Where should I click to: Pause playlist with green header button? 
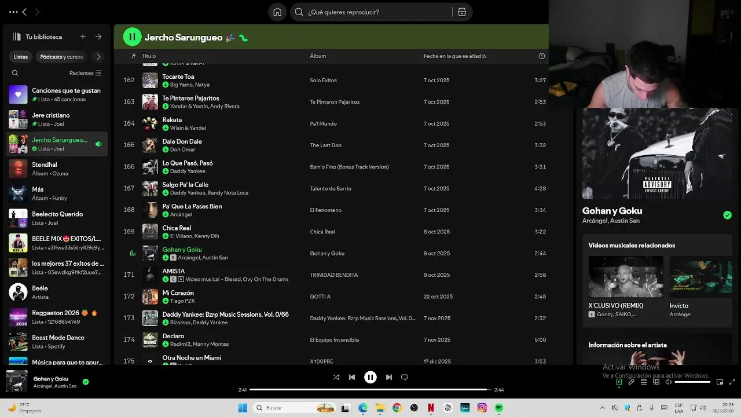(132, 37)
